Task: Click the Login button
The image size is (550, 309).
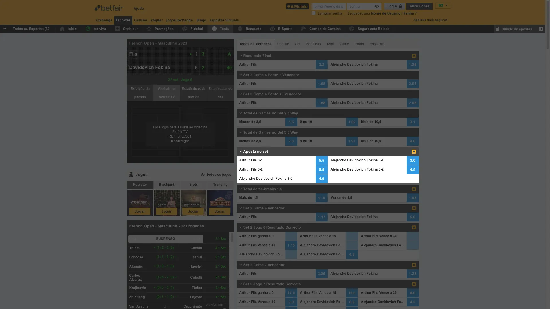Action: (x=394, y=6)
